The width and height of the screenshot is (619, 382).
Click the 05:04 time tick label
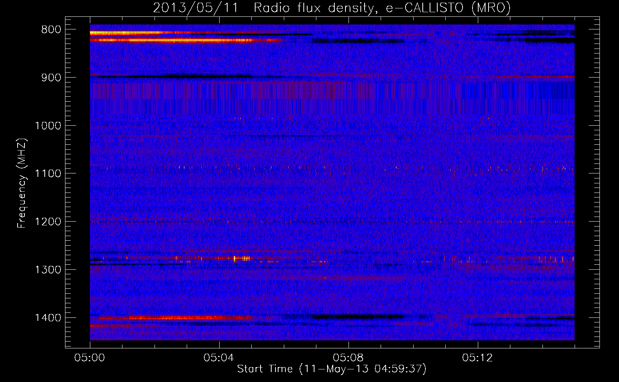click(x=219, y=358)
